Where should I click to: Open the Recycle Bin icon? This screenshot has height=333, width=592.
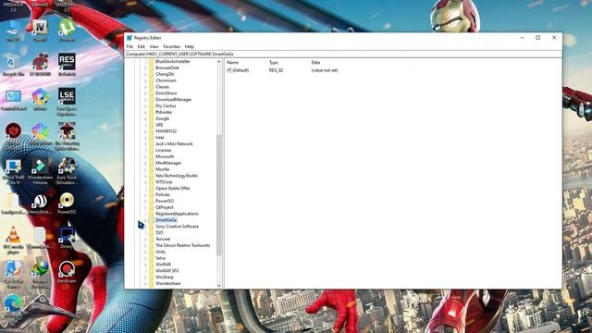pos(13,63)
